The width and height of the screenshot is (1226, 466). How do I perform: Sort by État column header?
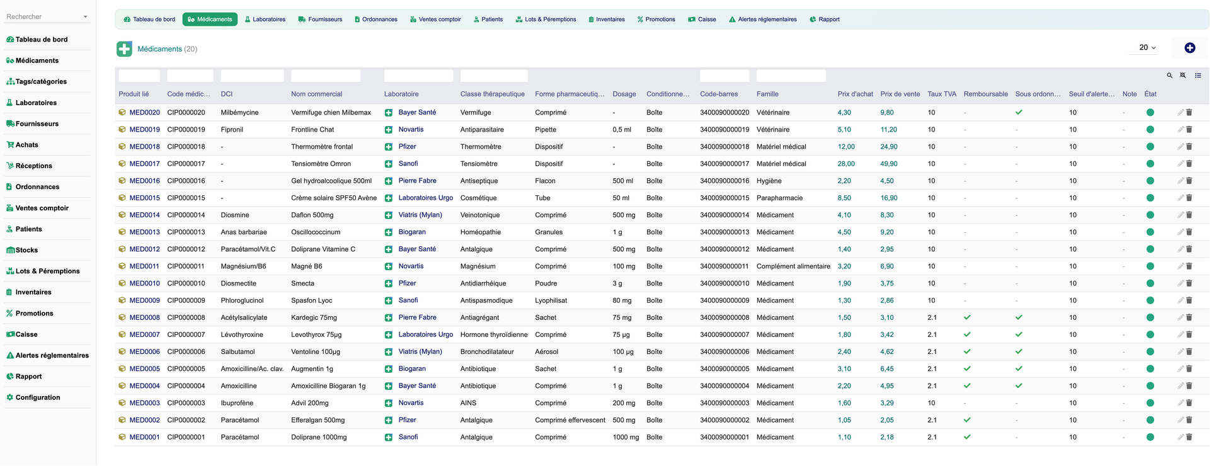click(x=1150, y=94)
